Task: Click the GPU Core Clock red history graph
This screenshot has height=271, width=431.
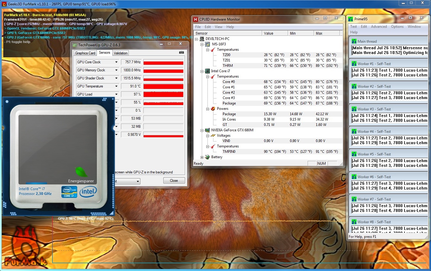Action: [163, 62]
